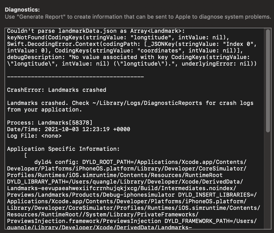This screenshot has height=233, width=274.
Task: Click the 'Log File: <none>' line
Action: tap(34, 136)
